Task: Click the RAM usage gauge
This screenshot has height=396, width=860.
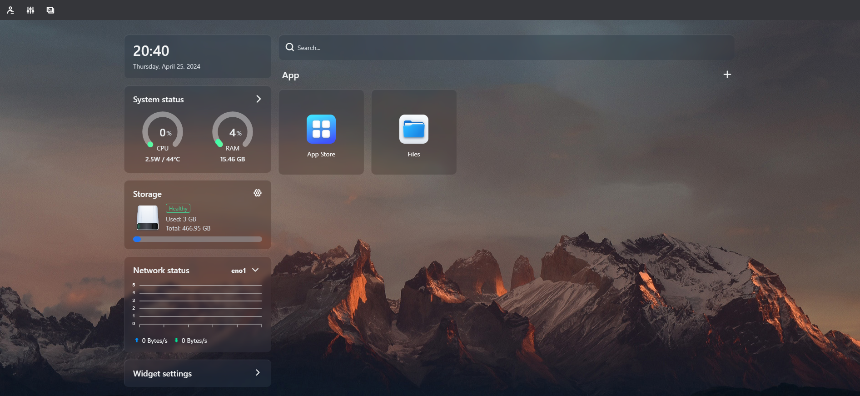Action: coord(233,132)
